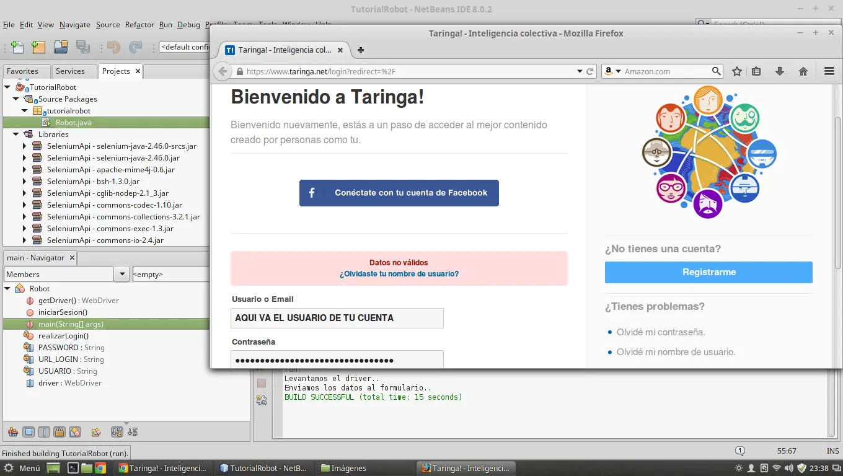Viewport: 843px width, 476px height.
Task: Click ¿Olvidaste tu nombre de usuario? link
Action: (x=399, y=274)
